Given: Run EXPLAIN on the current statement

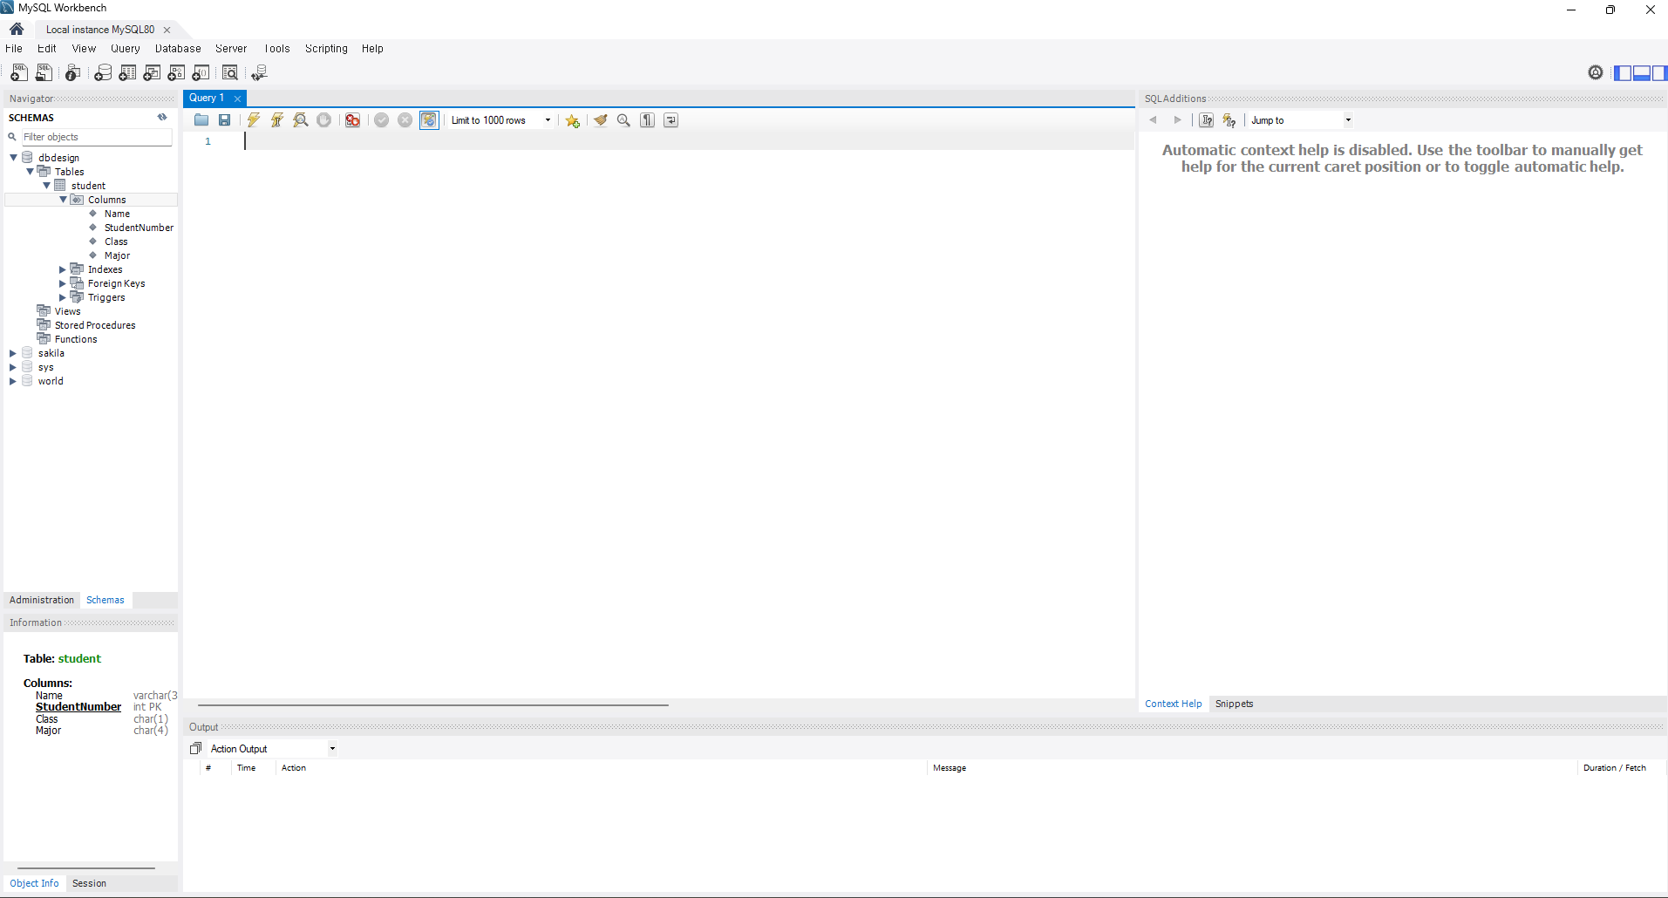Looking at the screenshot, I should pos(301,120).
